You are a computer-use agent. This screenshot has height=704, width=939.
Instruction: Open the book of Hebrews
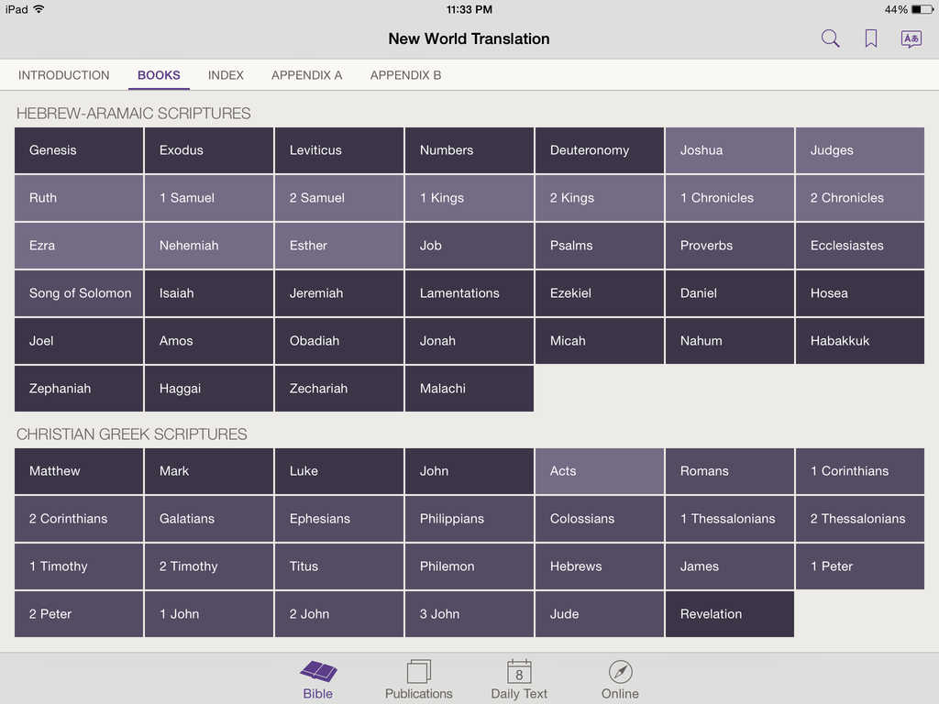coord(600,566)
